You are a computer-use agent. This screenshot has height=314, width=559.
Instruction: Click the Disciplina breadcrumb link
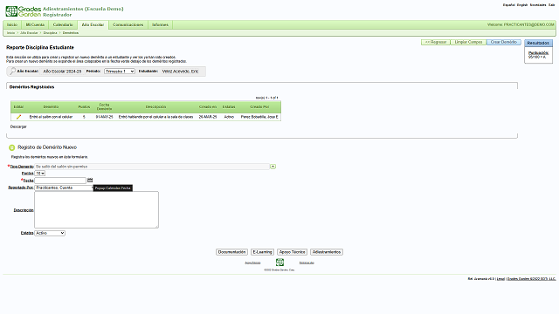click(51, 33)
